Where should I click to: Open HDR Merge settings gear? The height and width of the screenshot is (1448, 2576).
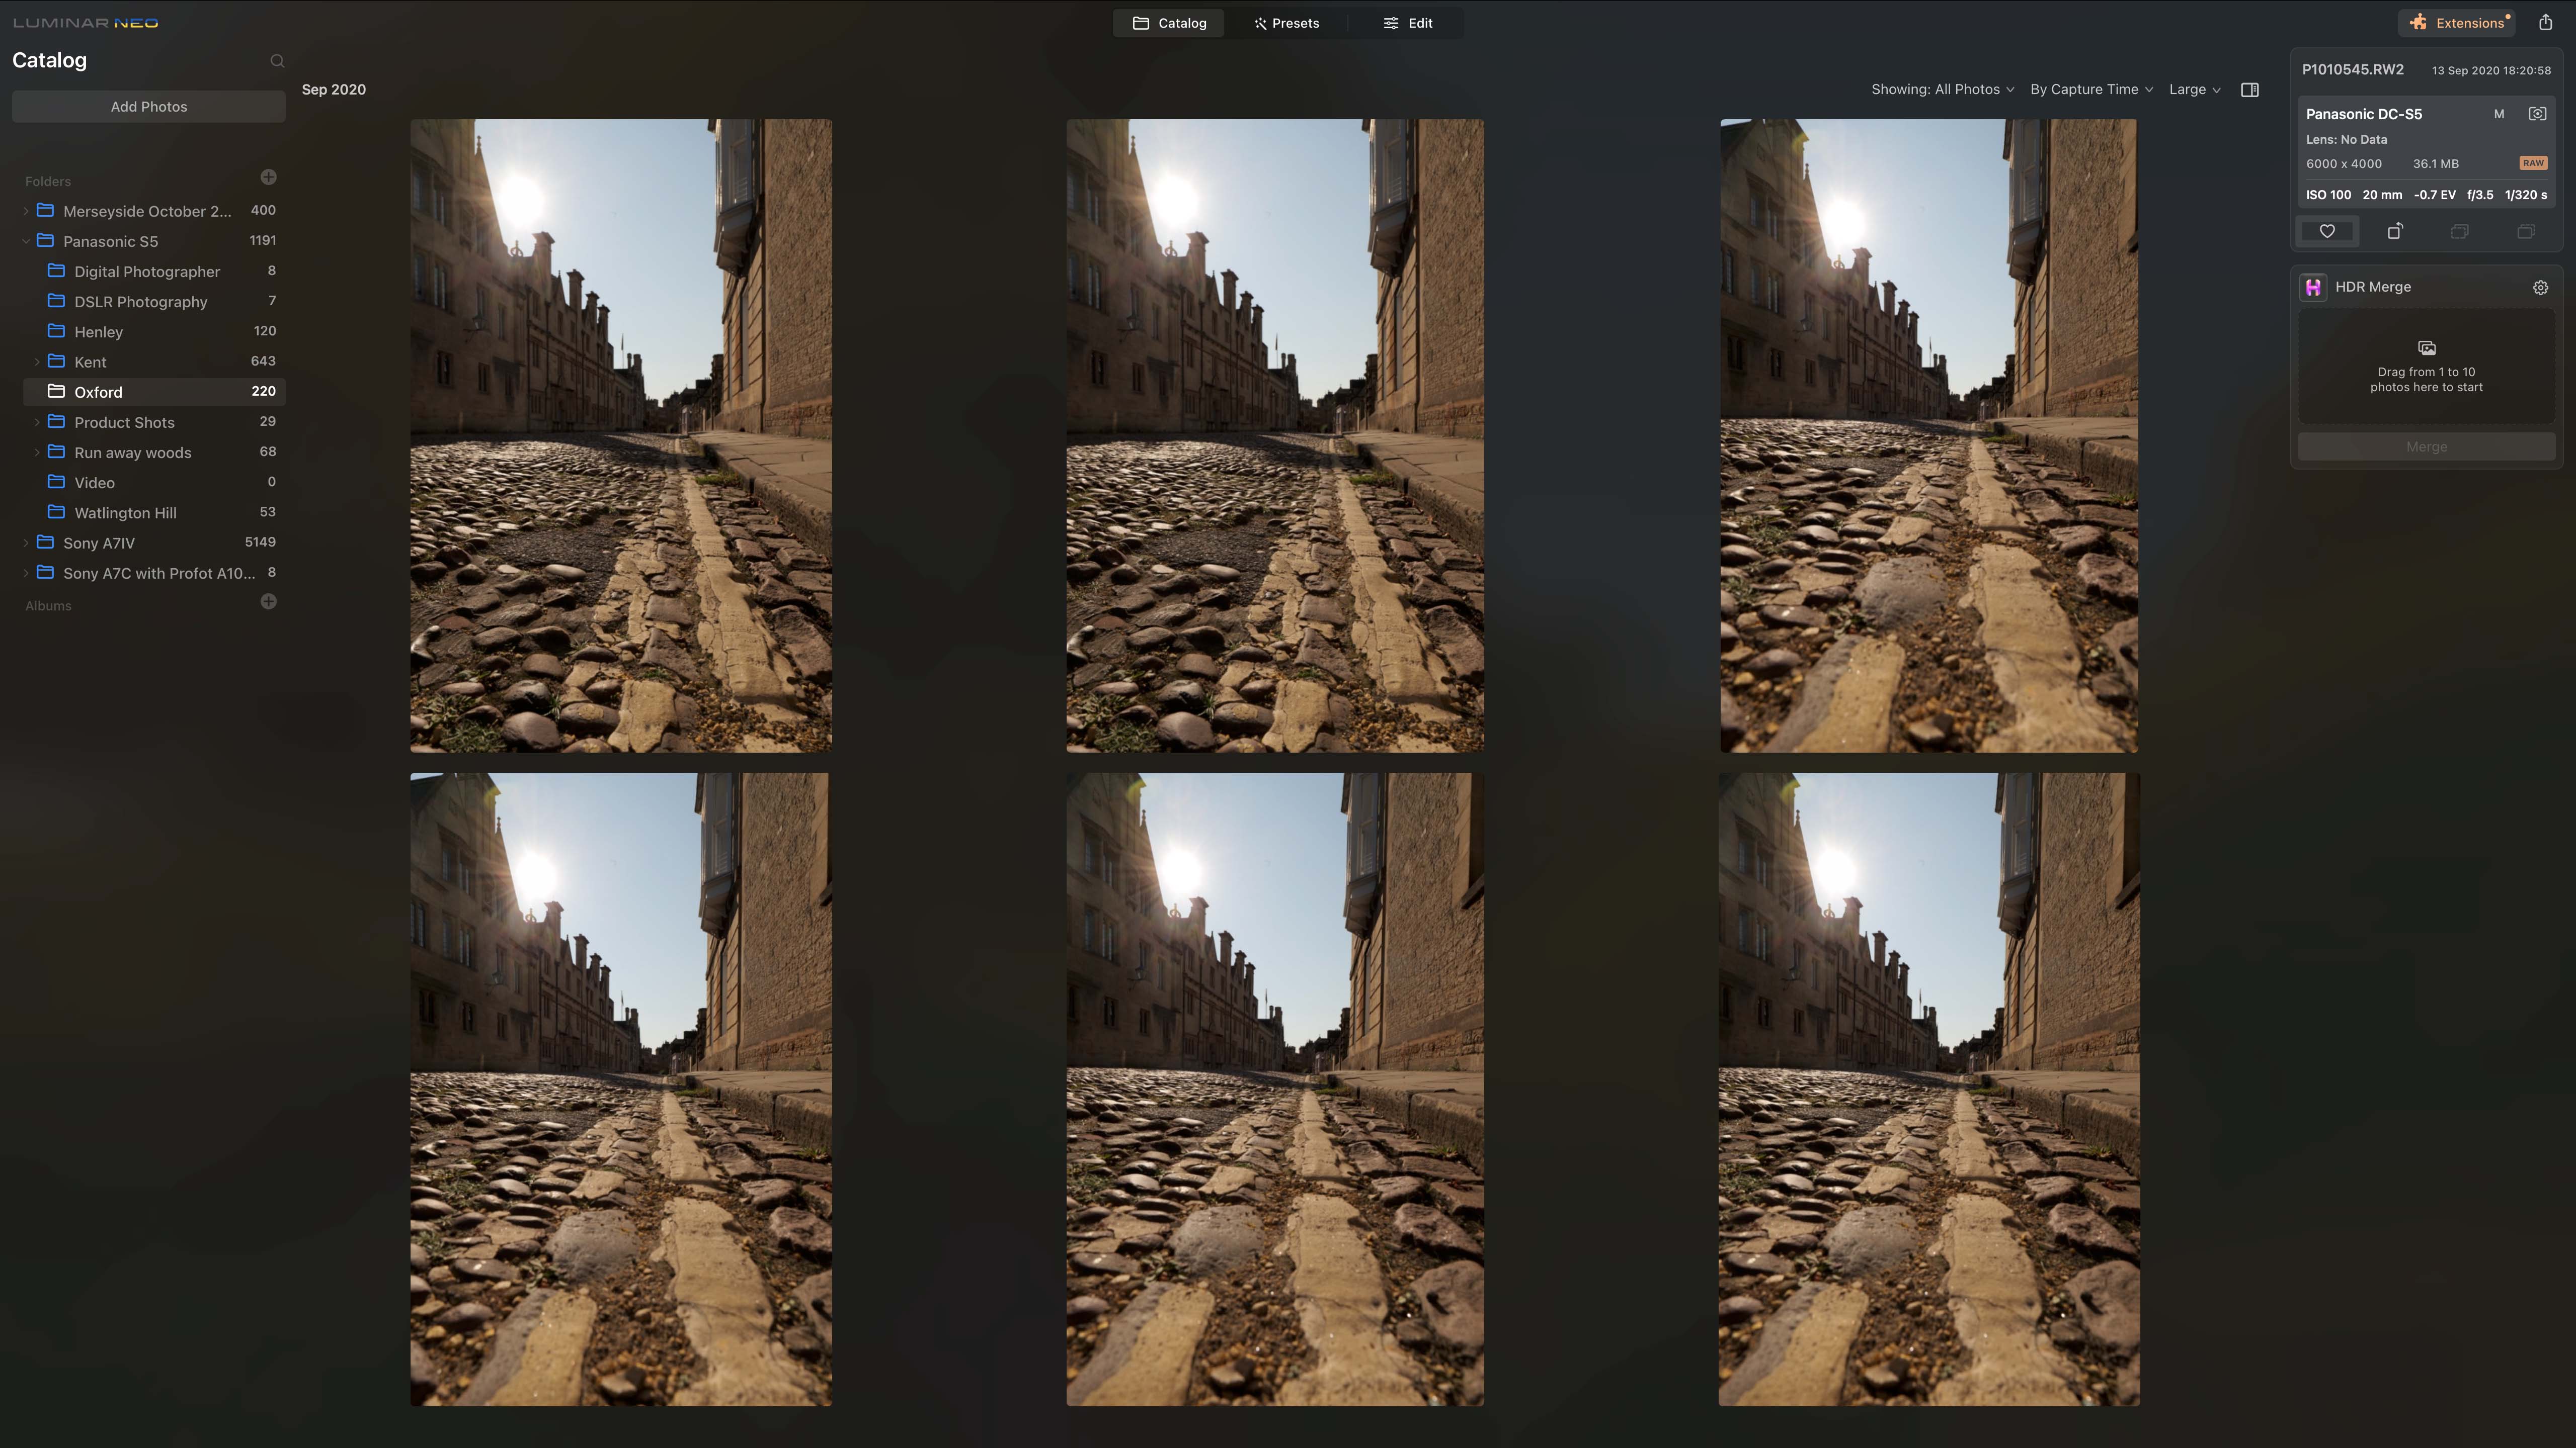(x=2540, y=288)
